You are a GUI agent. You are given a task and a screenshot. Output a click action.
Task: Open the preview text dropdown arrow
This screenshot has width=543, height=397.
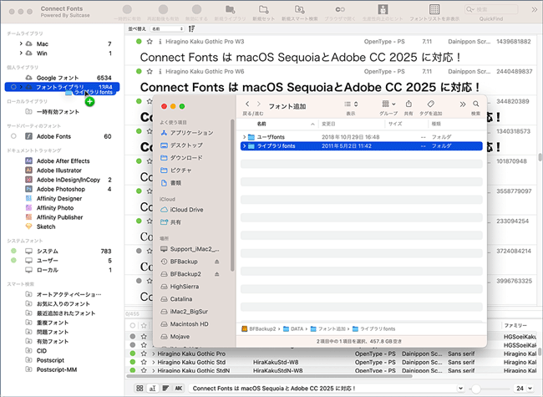coord(460,389)
